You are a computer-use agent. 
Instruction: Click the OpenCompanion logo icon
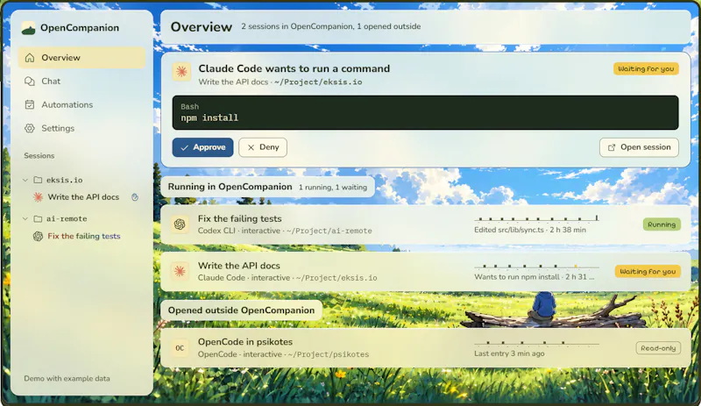[x=28, y=28]
